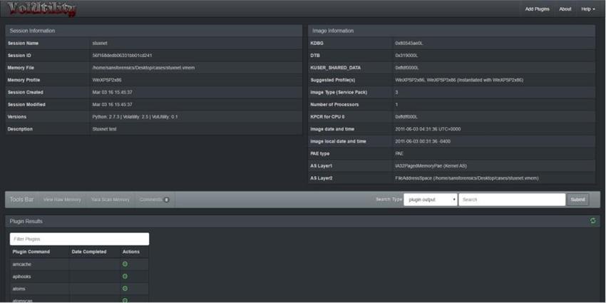Image resolution: width=606 pixels, height=303 pixels.
Task: Click the KDBG address value
Action: click(409, 43)
